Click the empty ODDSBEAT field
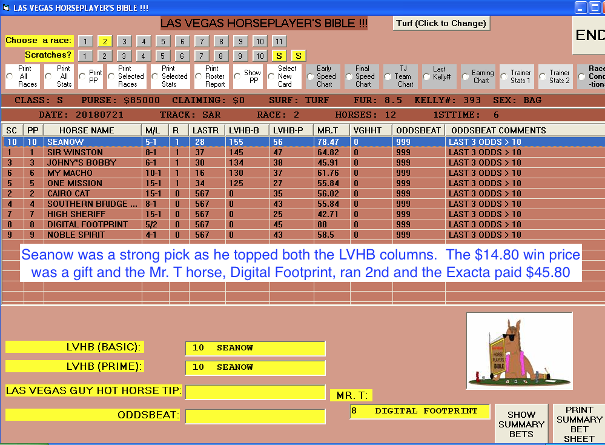 point(256,416)
